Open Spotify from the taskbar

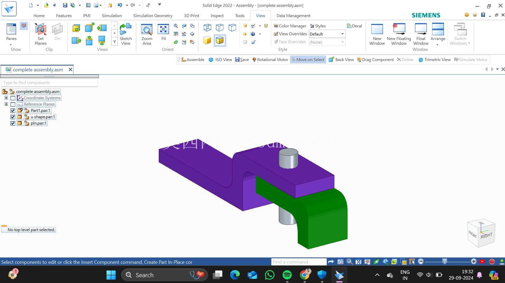click(287, 275)
